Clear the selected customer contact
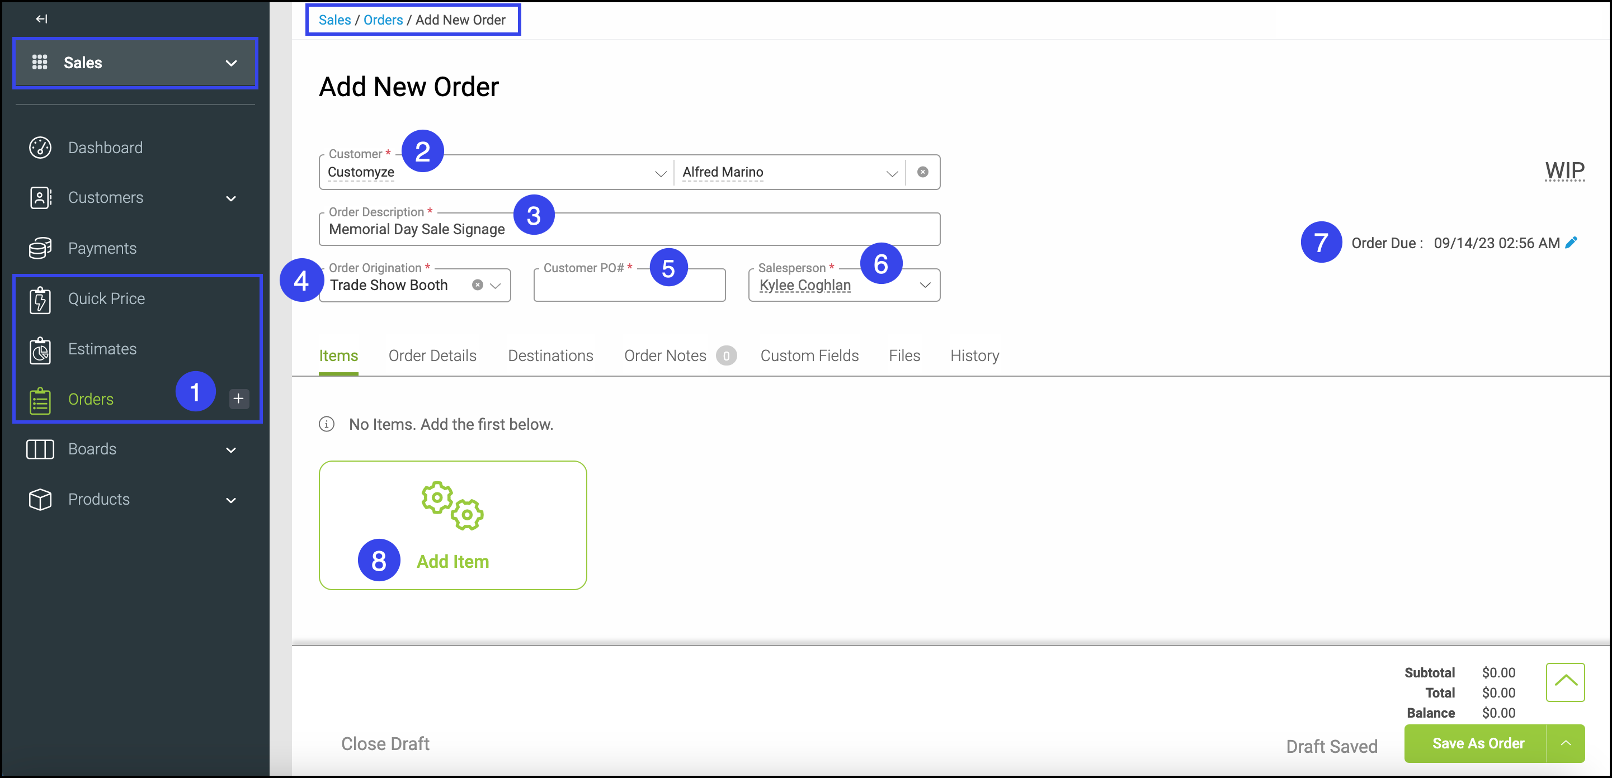The height and width of the screenshot is (778, 1612). point(922,172)
